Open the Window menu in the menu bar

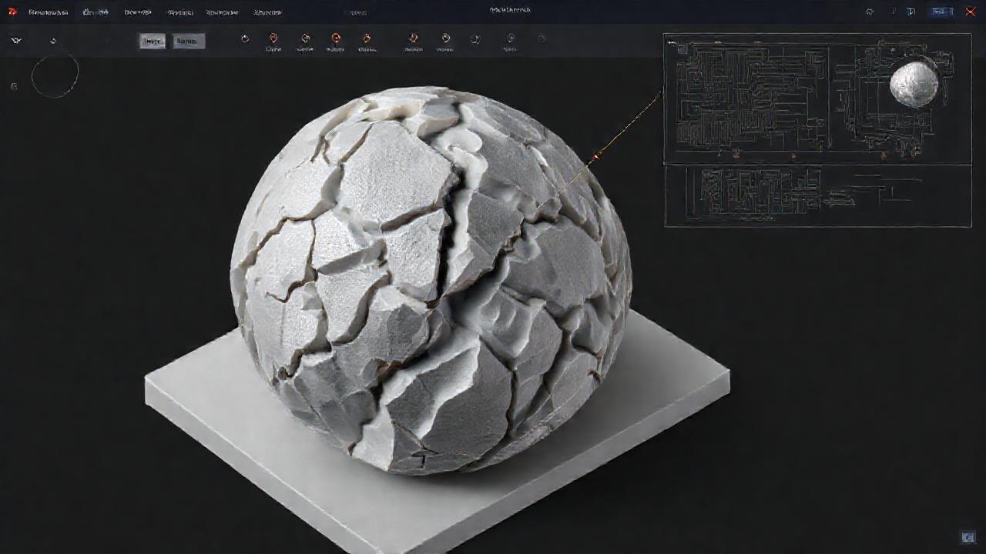point(266,12)
